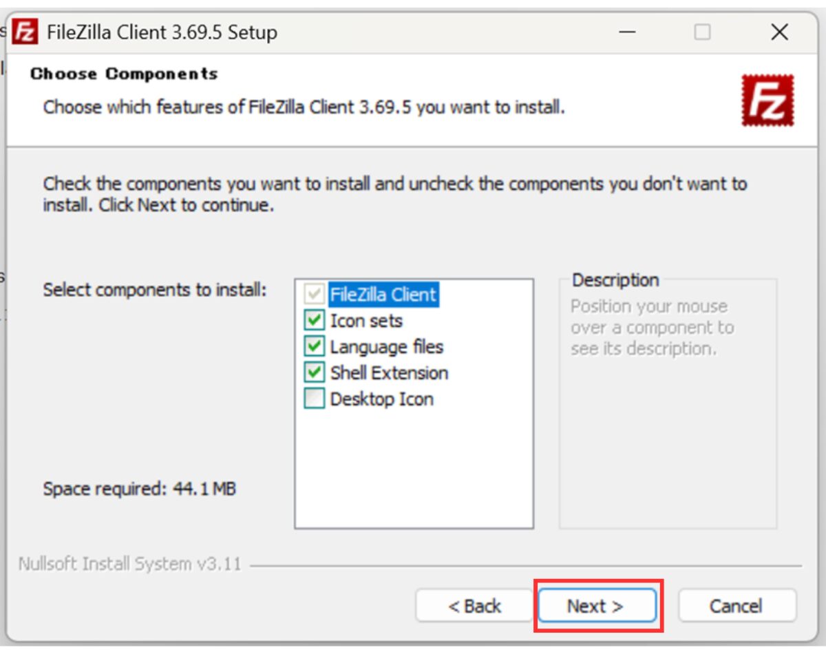Screen dimensions: 826x654
Task: Toggle the Shell Extension checkbox
Action: pyautogui.click(x=314, y=373)
